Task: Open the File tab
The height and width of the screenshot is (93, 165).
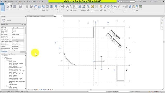Action: [x=2, y=4]
